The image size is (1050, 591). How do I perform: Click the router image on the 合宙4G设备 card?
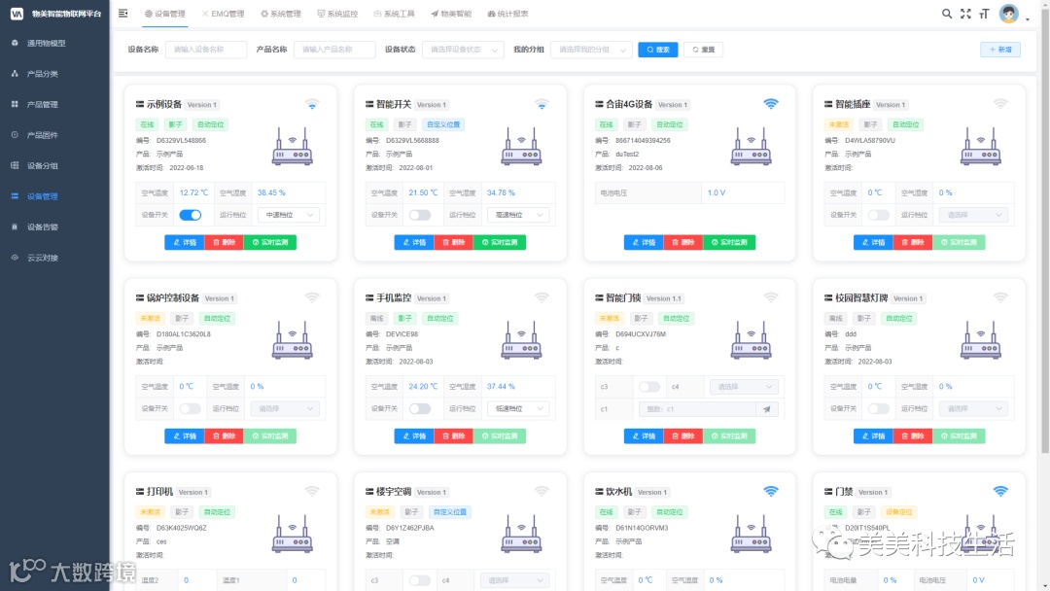click(x=752, y=147)
